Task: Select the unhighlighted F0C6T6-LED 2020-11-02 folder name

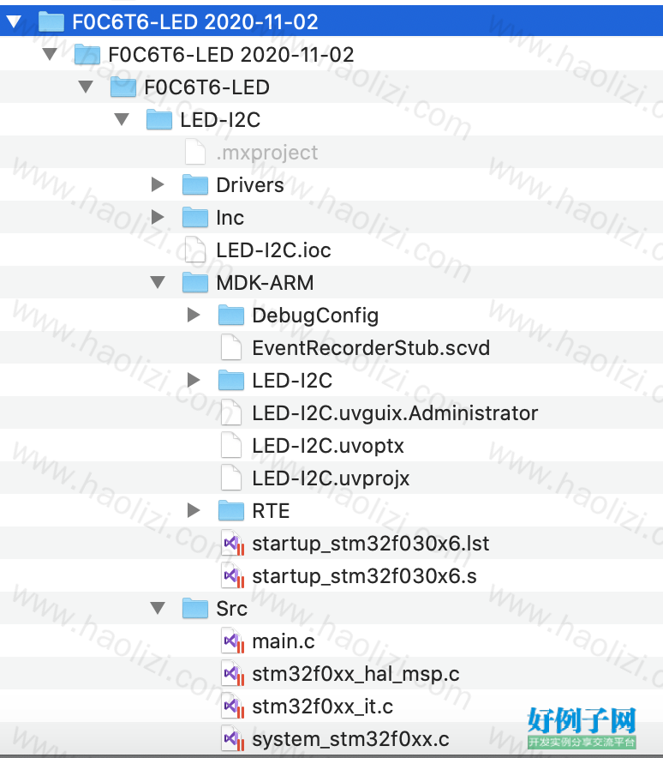Action: click(x=231, y=55)
